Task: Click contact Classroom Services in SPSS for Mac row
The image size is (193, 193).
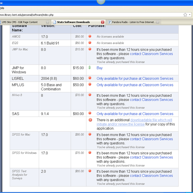Action: tap(151, 139)
